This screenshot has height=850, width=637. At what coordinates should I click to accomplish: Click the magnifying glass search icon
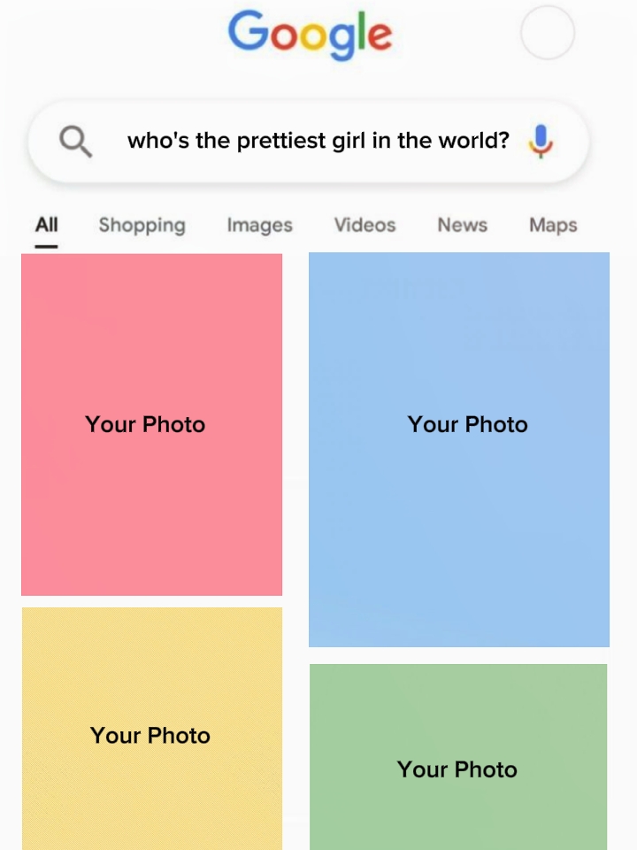tap(76, 141)
